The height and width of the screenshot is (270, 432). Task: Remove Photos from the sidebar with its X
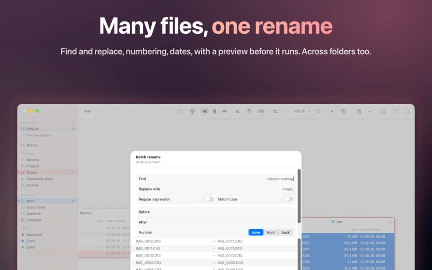click(73, 173)
